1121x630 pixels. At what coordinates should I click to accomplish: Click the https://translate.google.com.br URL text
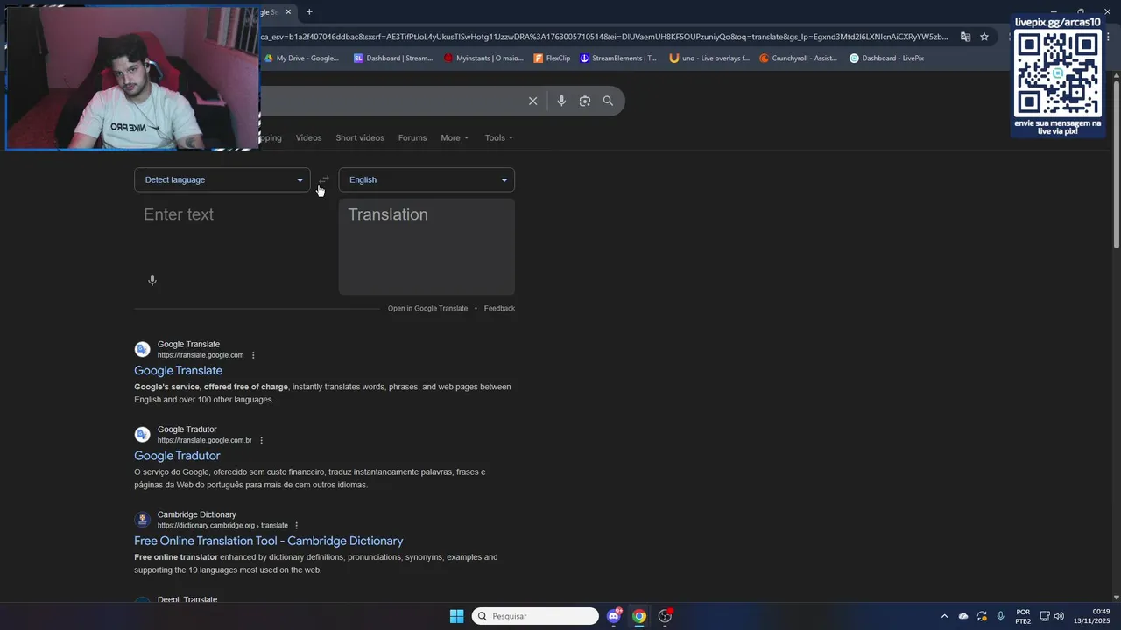pos(205,440)
